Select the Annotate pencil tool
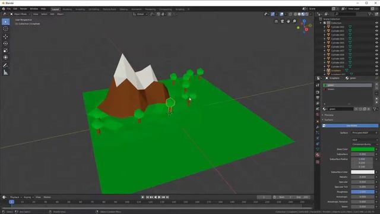Image resolution: width=380 pixels, height=214 pixels. coord(5,65)
